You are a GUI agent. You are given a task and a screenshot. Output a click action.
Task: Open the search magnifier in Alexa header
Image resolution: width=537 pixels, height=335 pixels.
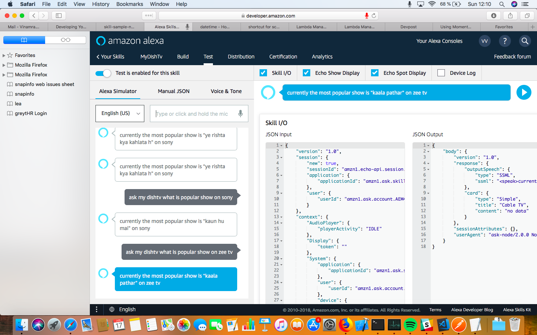525,41
